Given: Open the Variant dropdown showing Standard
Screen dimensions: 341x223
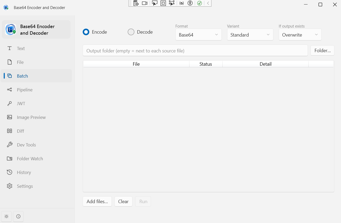Looking at the screenshot, I should point(250,35).
